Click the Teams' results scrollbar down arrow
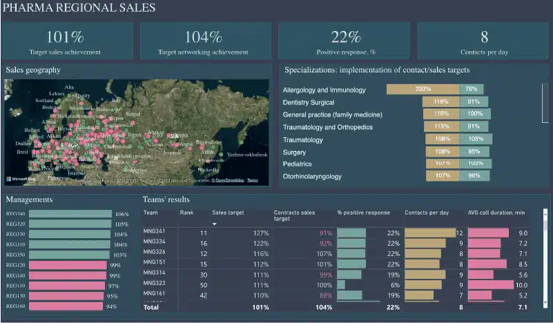Image resolution: width=553 pixels, height=323 pixels. pyautogui.click(x=545, y=302)
